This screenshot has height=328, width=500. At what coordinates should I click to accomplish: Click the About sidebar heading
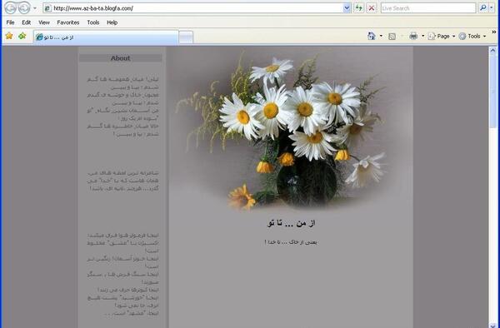click(x=121, y=58)
